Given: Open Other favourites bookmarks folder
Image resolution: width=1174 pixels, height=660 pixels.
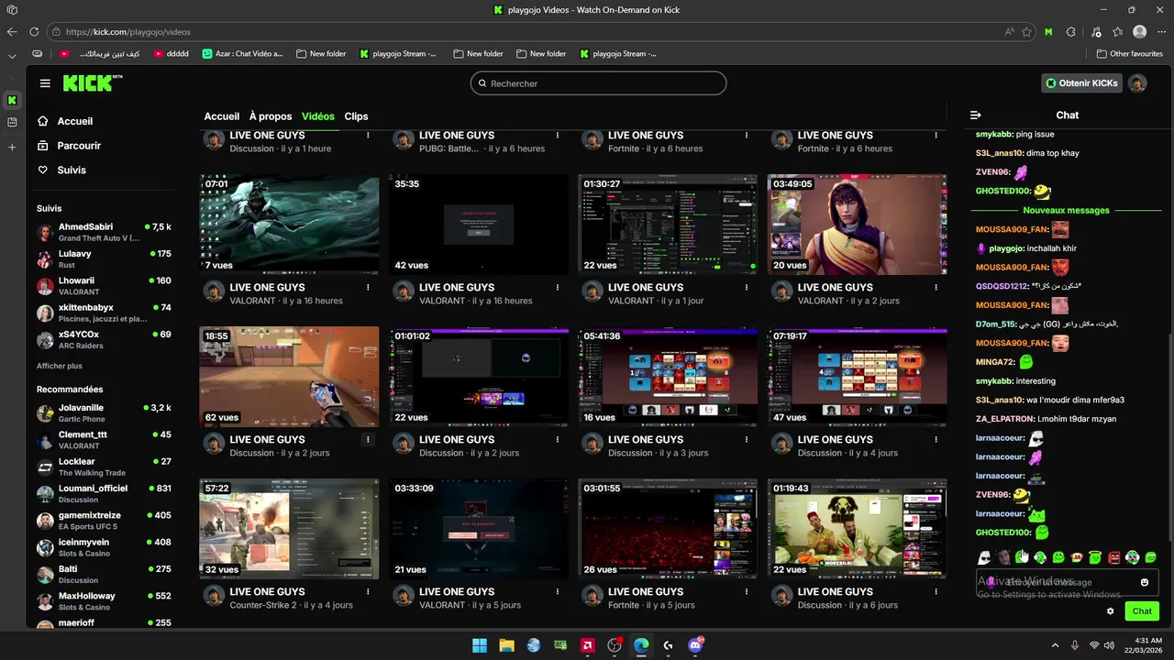Looking at the screenshot, I should click(1129, 53).
